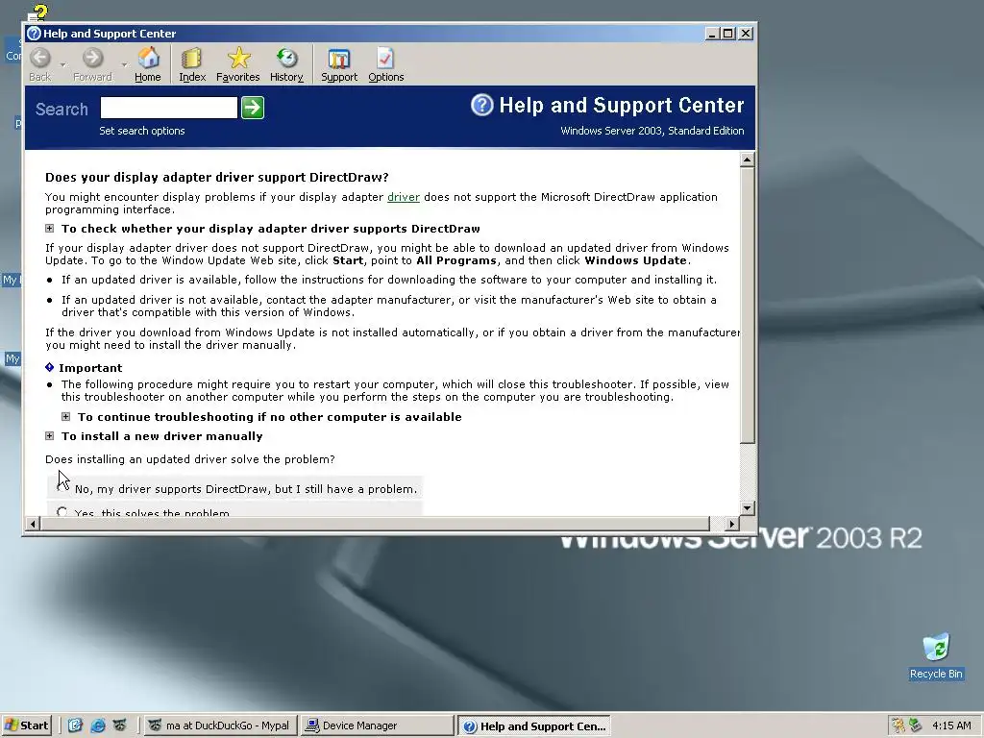The image size is (984, 738).
Task: Click 'Does installing an updated driver solve the problem?' text
Action: (190, 459)
